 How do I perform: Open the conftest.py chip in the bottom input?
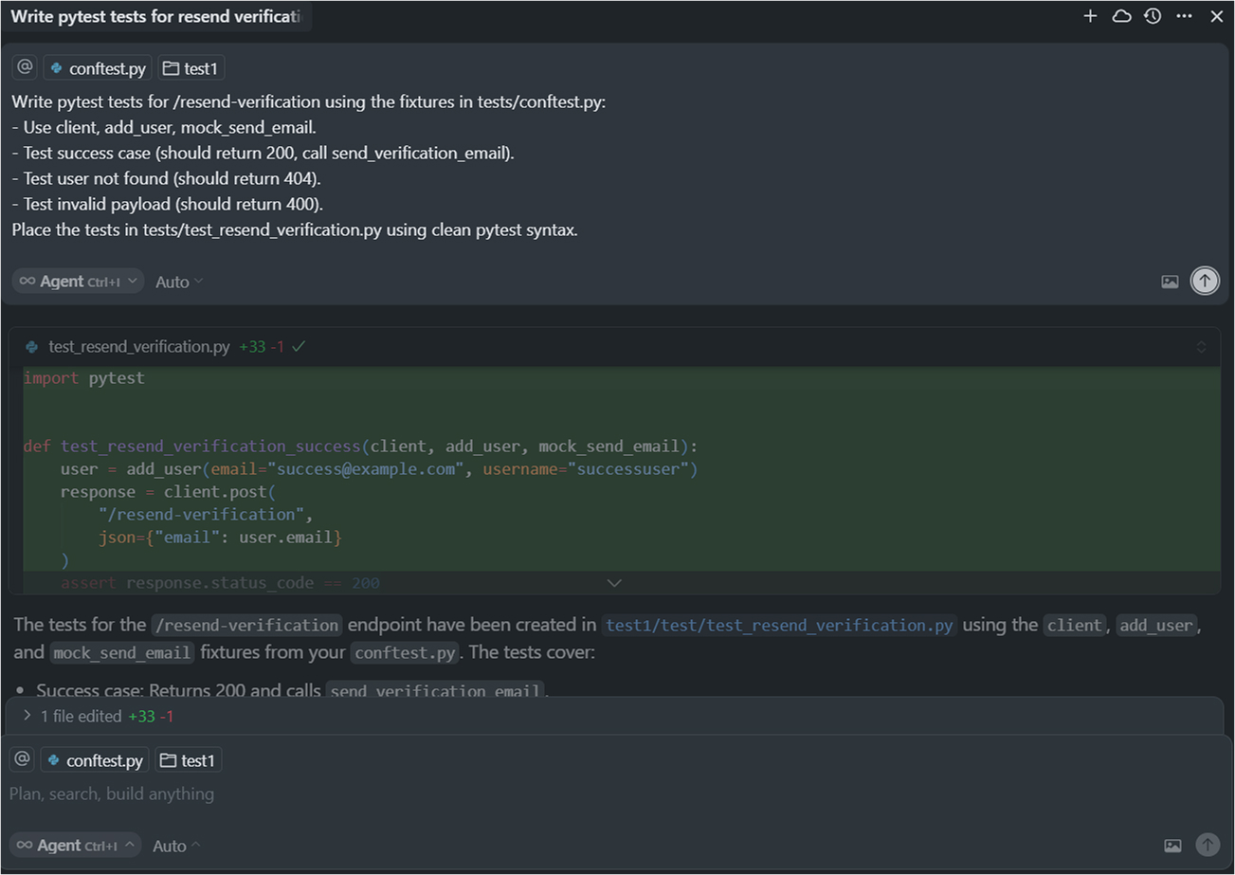(x=97, y=760)
